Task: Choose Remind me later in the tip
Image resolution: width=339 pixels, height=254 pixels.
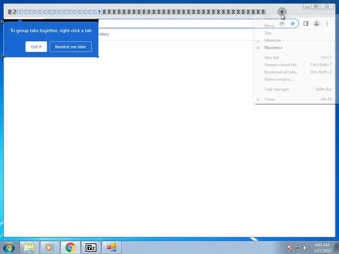Action: coord(71,47)
